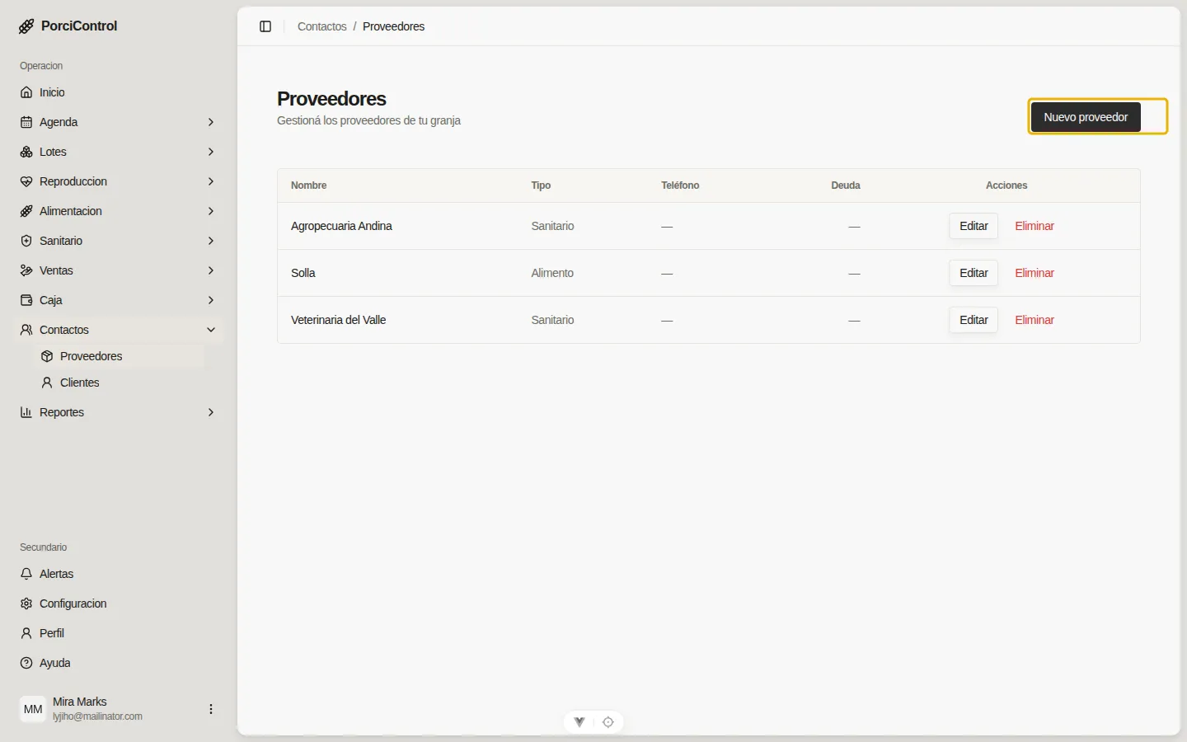Delete the Veterinaria del Valle supplier

[x=1035, y=320]
